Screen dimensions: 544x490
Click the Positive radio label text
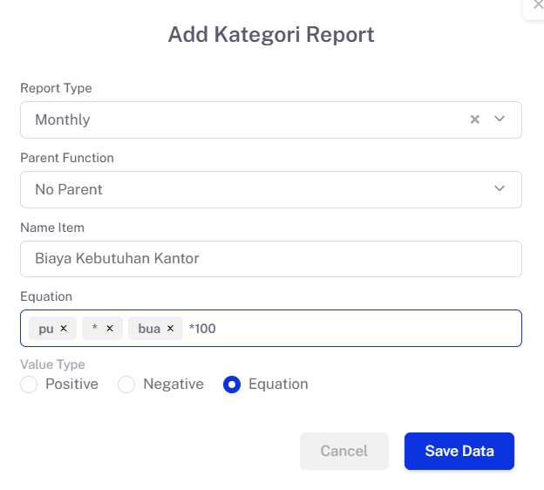(x=71, y=385)
